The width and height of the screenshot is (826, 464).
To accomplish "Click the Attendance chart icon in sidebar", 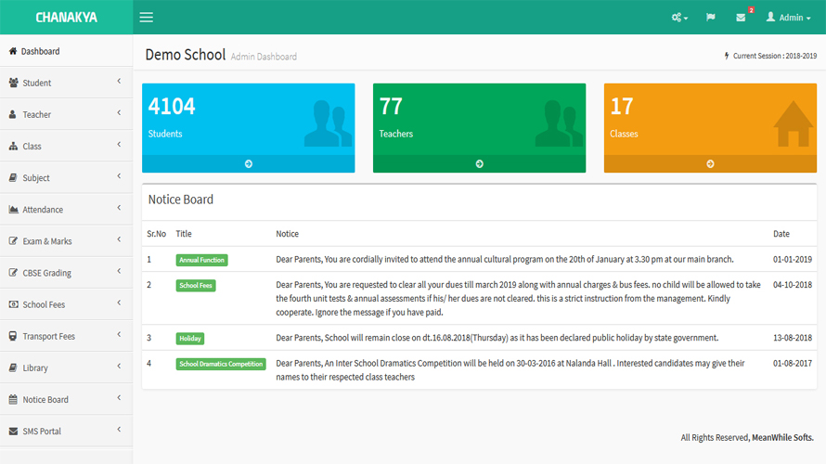I will 14,209.
